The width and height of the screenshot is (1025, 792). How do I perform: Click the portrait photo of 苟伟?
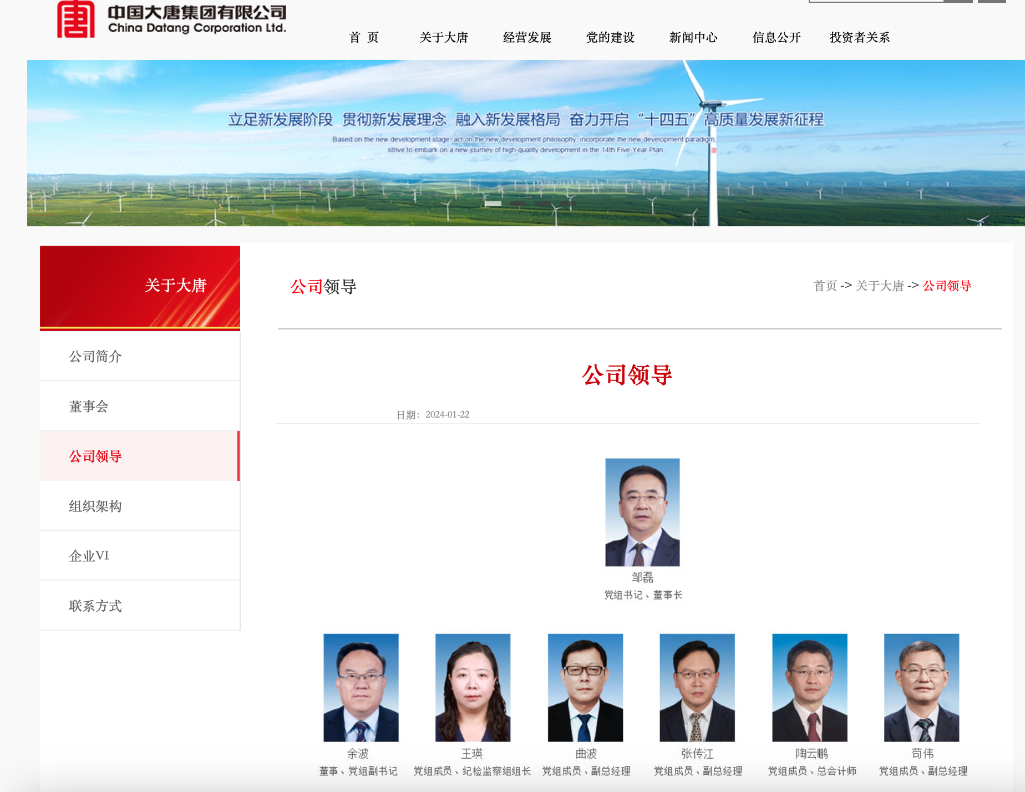(x=921, y=687)
